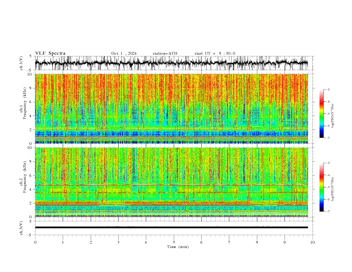Click time axis tick label '6'

[202, 242]
